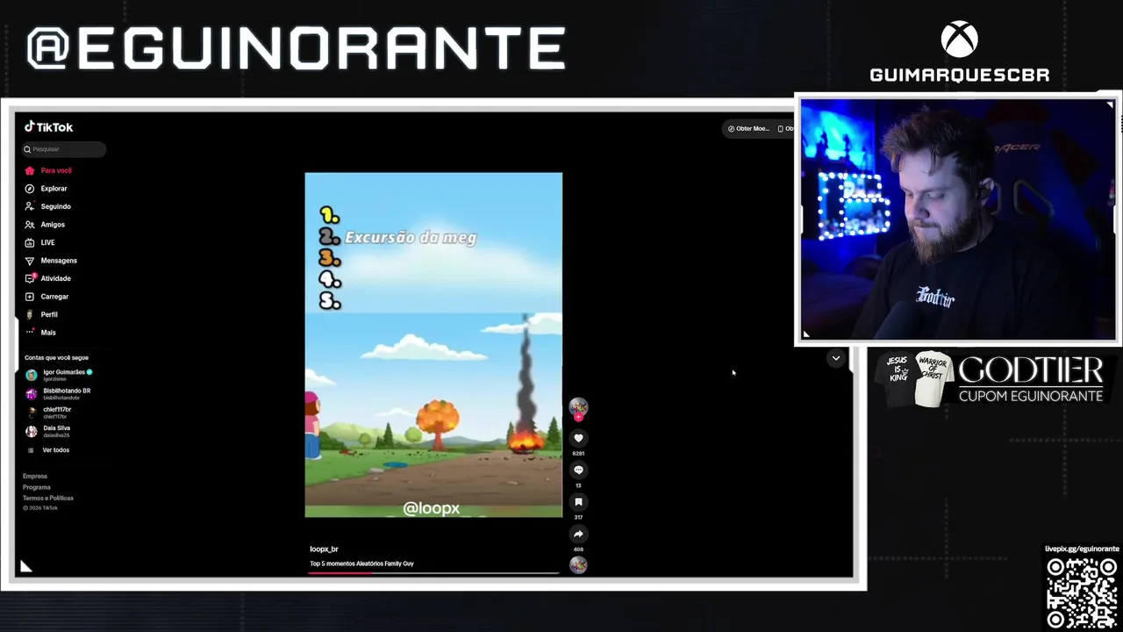
Task: Click the TikTok logo
Action: coord(48,127)
